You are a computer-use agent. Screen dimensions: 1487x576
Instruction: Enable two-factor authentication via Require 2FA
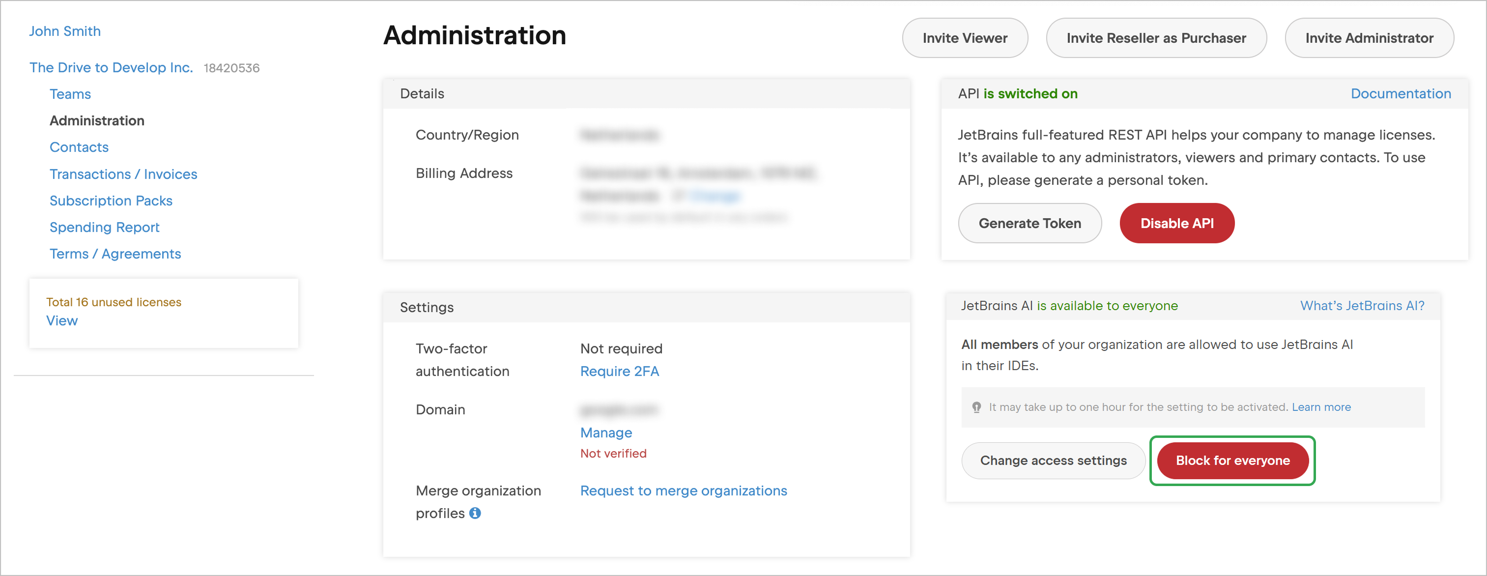click(x=619, y=371)
